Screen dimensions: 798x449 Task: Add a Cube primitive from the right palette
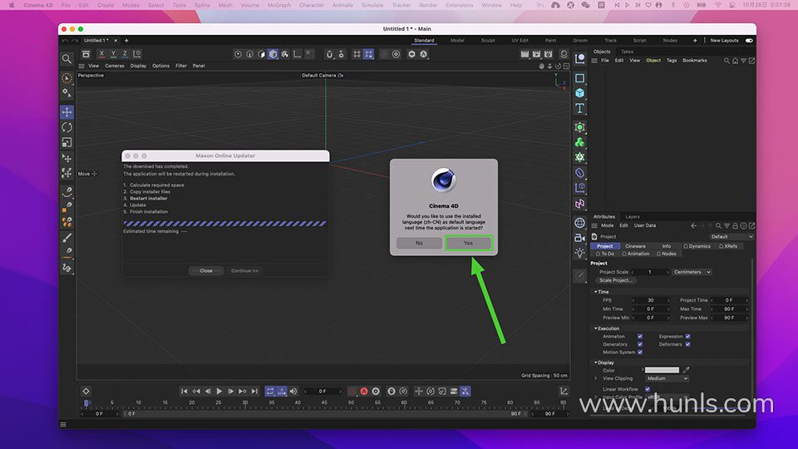tap(579, 93)
